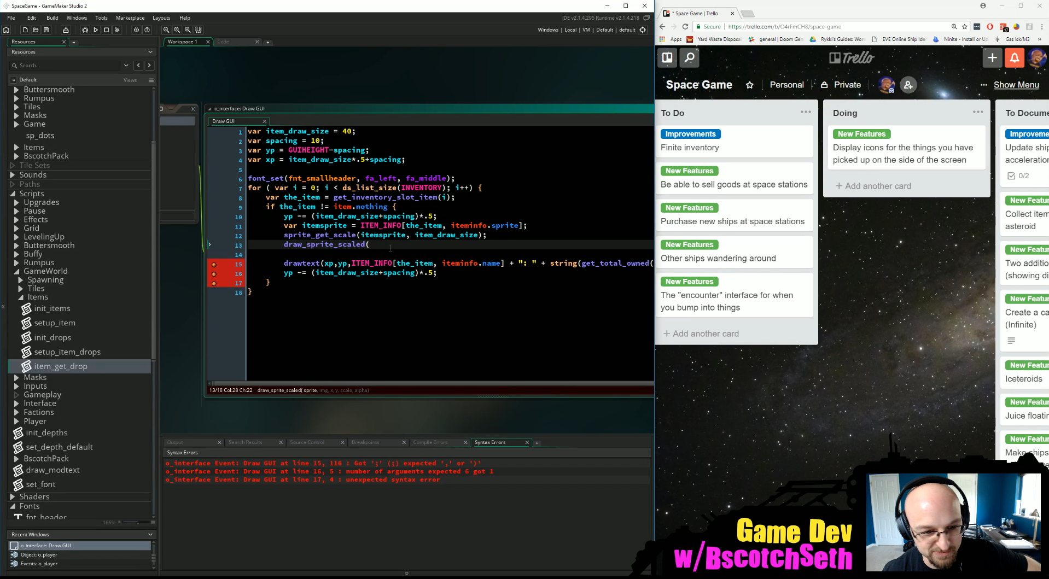Click the Save project floppy icon
Image resolution: width=1049 pixels, height=579 pixels.
coord(46,30)
